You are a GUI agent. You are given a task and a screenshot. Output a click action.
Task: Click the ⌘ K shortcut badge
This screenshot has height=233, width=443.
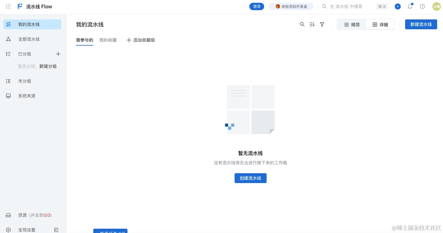(x=382, y=6)
